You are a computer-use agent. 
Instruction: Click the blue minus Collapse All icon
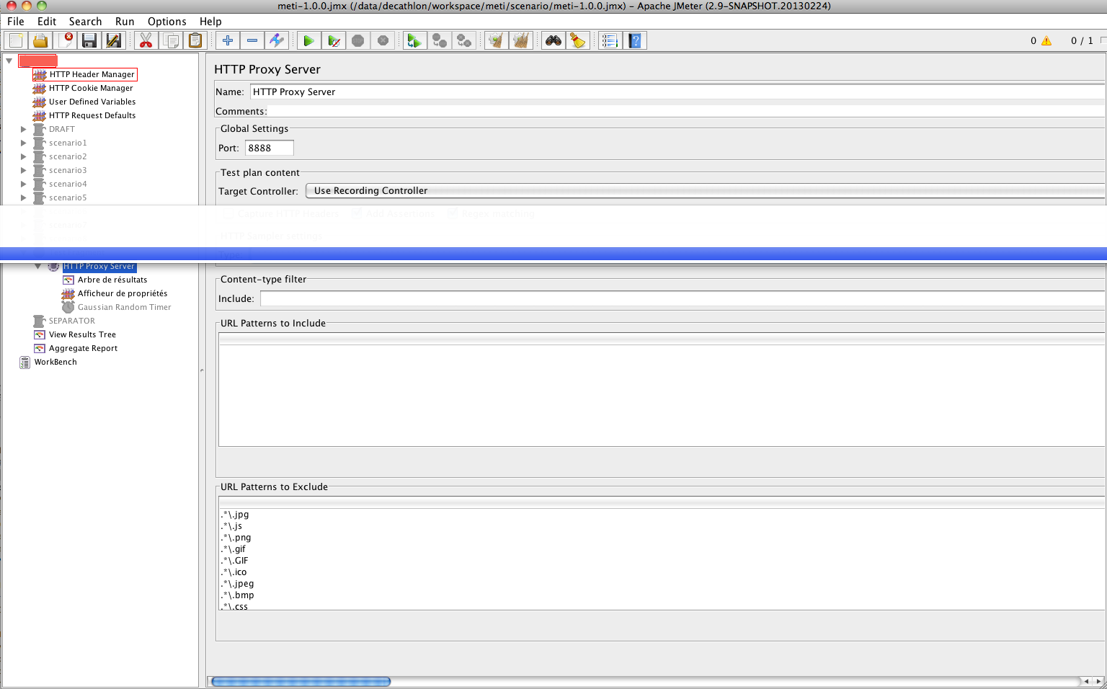252,40
